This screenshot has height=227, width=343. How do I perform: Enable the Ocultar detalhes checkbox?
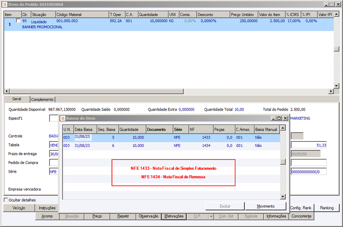point(6,200)
